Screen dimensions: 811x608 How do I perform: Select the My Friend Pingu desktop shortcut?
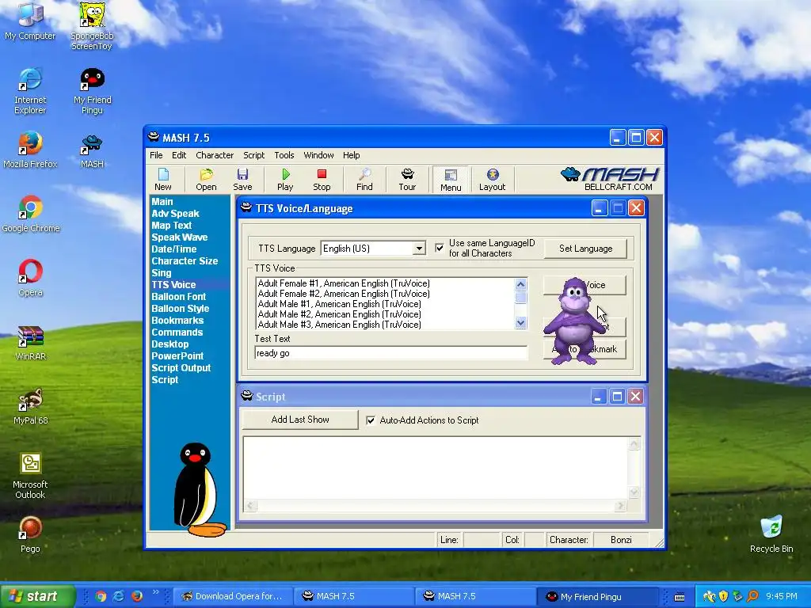point(93,91)
